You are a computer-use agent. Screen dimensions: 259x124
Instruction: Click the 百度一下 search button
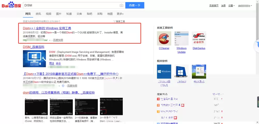[135, 5]
